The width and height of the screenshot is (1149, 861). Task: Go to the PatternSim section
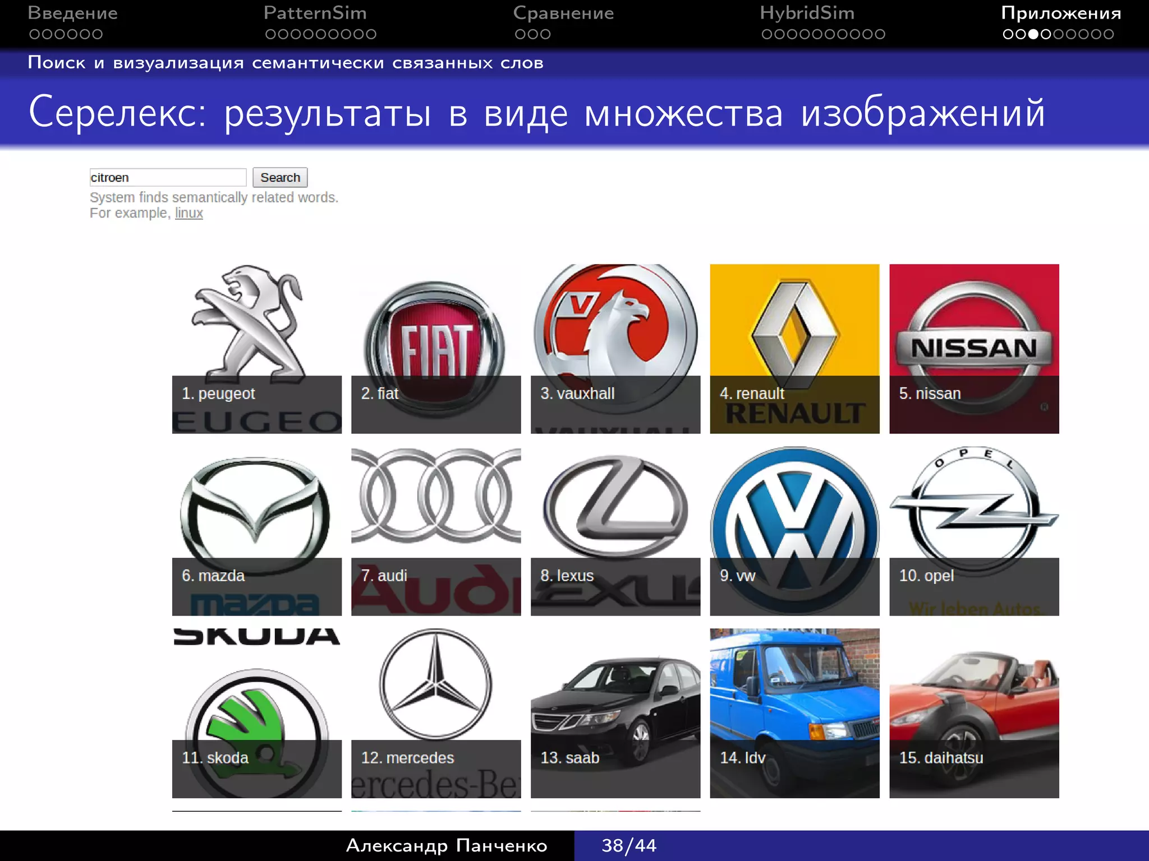click(315, 13)
